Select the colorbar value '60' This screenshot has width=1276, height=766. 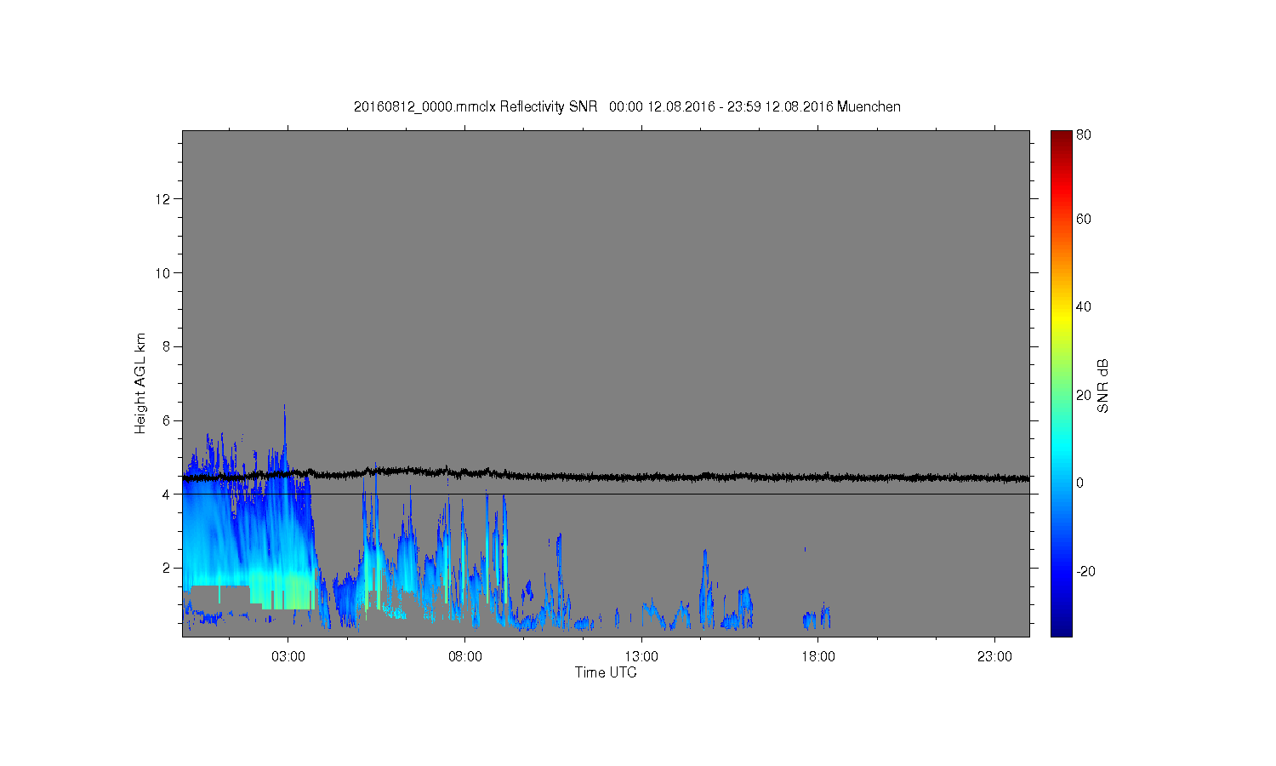(1084, 219)
